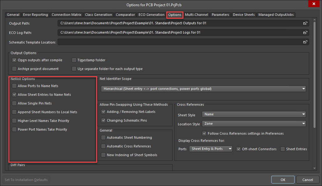Disable Off-sheet Connectors cross references
This screenshot has width=322, height=186.
[239, 149]
